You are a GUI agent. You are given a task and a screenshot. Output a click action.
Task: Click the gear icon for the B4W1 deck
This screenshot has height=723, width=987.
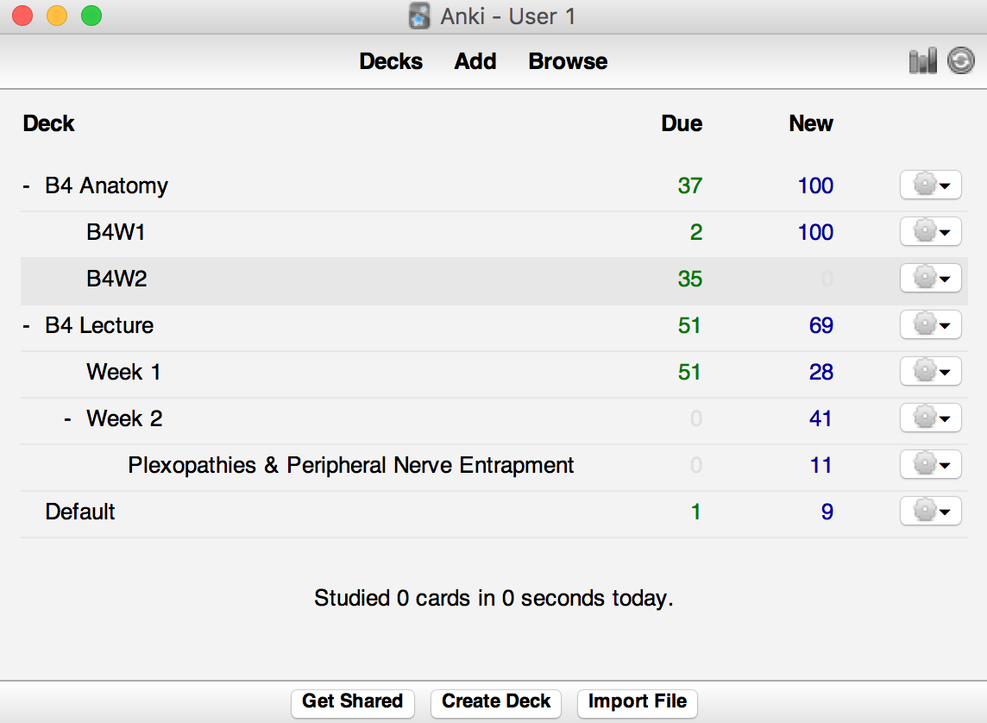click(x=930, y=231)
